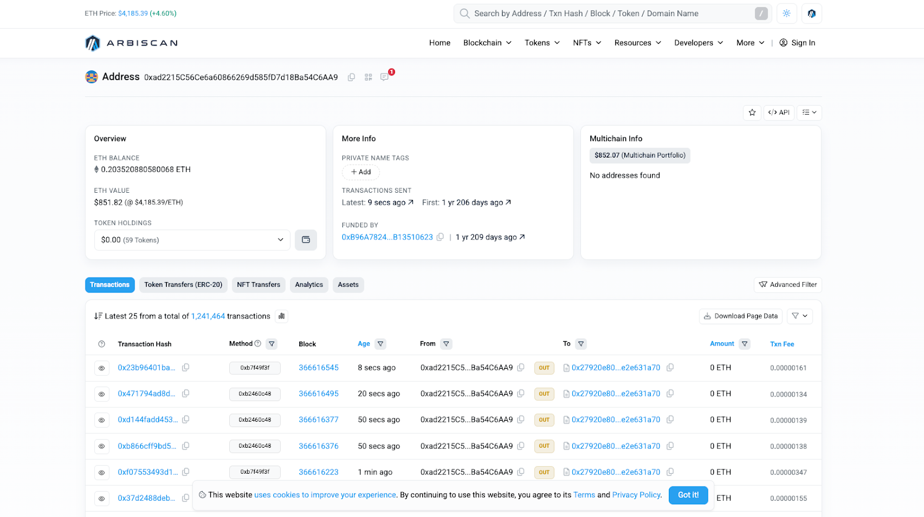This screenshot has width=924, height=517.
Task: Copy the To address in the 366616545 row
Action: pyautogui.click(x=670, y=368)
